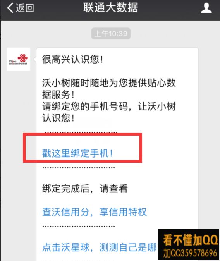Viewport: 220px width, 261px height.
Task: Tap the 沃小树随时随地为您提供贴心数 message line
Action: click(109, 83)
